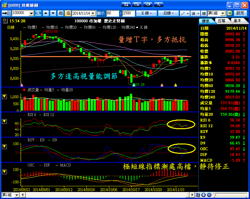This screenshot has width=250, height=199.
Task: Click the Excel export icon
Action: pyautogui.click(x=229, y=13)
